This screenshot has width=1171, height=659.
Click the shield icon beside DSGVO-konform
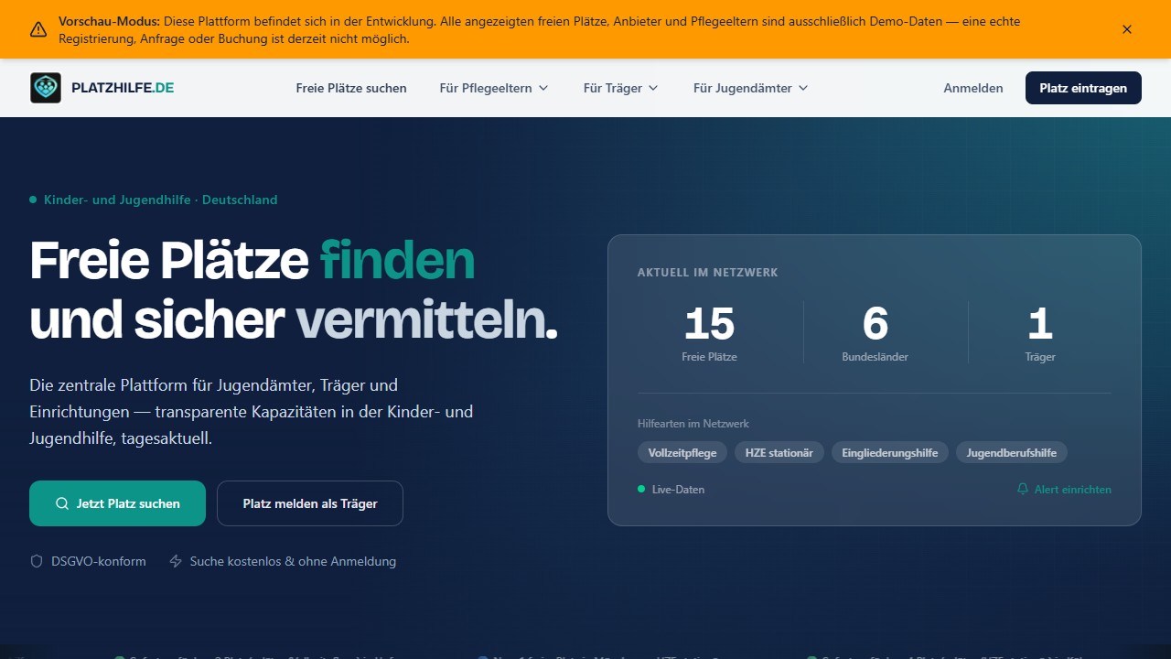coord(37,561)
